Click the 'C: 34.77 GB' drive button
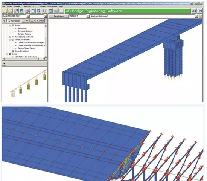 click(x=37, y=21)
